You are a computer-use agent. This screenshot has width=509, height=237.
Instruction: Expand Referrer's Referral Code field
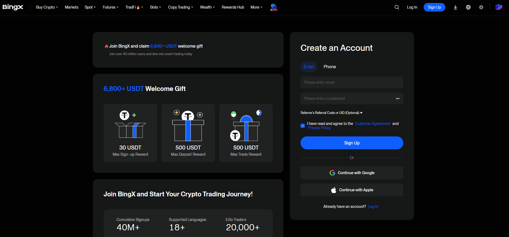331,113
